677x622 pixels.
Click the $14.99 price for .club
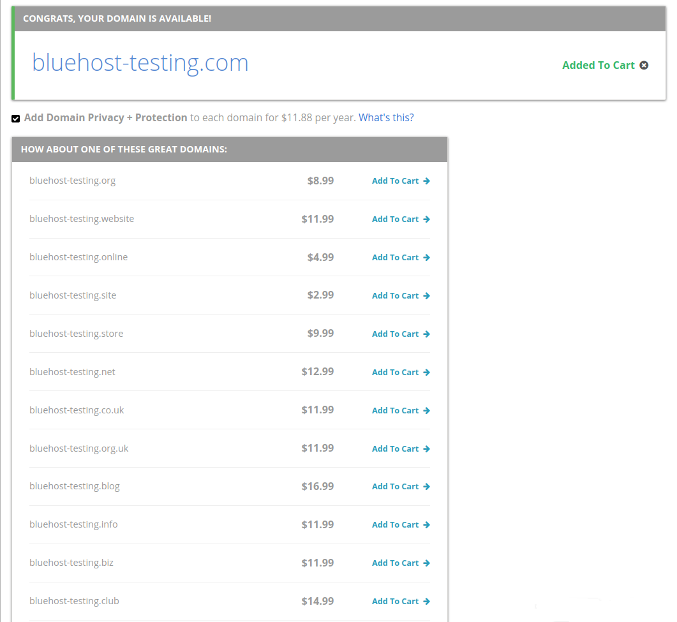pos(317,602)
